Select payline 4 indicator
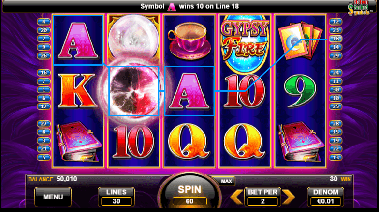This screenshot has width=379, height=212. click(44, 22)
